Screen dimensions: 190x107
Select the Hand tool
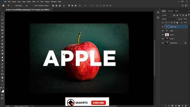[2, 78]
